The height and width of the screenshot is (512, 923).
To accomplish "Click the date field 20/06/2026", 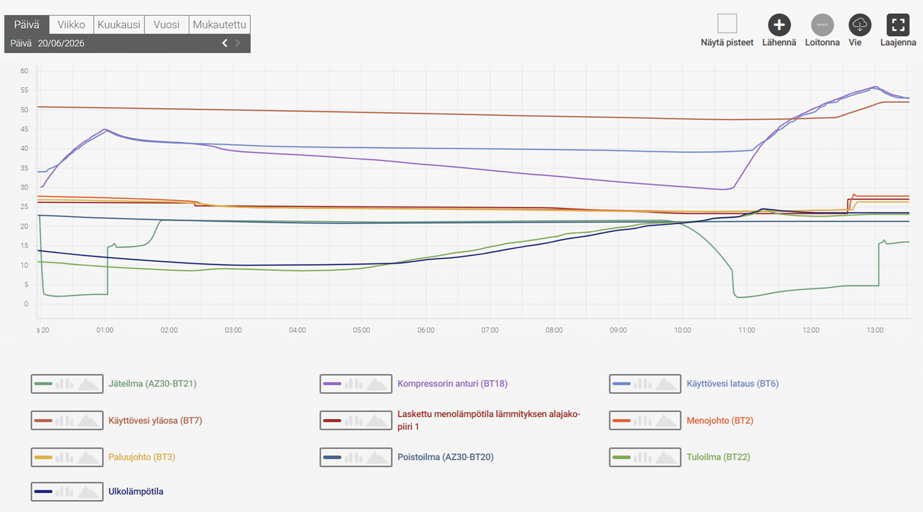I will pyautogui.click(x=61, y=44).
